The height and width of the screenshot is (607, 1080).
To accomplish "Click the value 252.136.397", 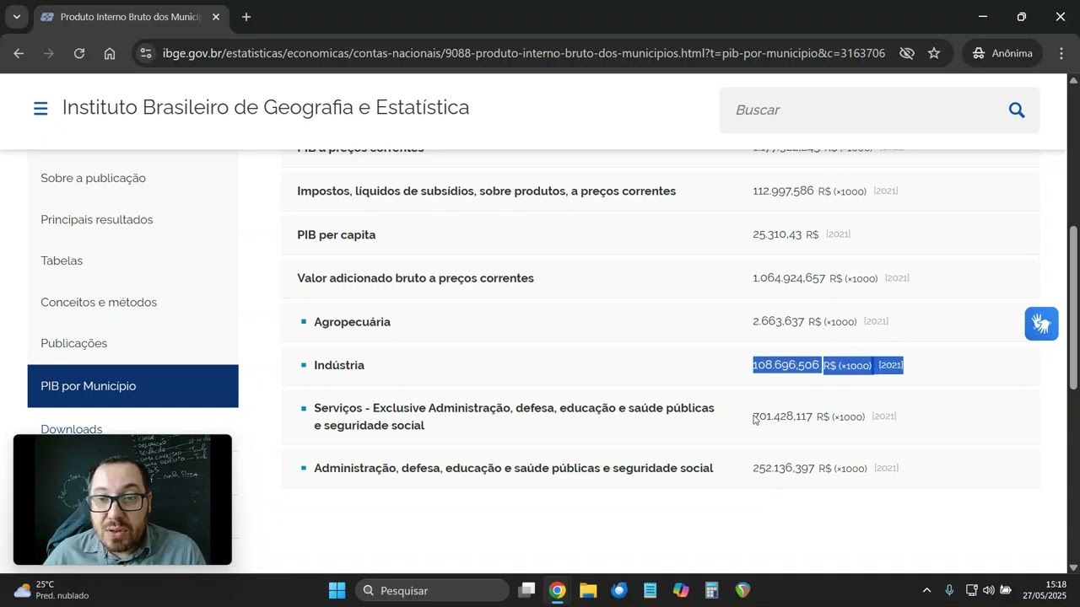I will (783, 468).
